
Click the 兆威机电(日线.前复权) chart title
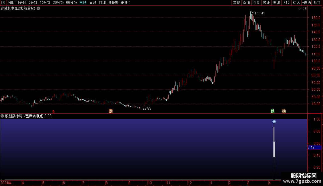click(x=18, y=9)
